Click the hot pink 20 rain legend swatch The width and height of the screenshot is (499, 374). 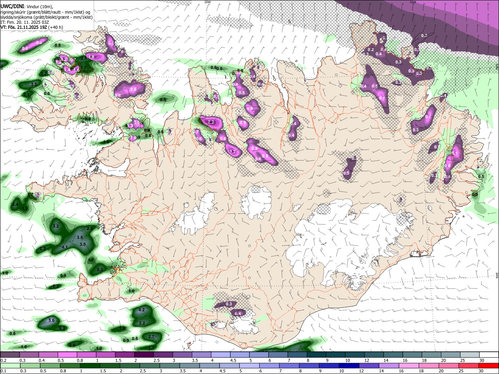pyautogui.click(x=448, y=366)
